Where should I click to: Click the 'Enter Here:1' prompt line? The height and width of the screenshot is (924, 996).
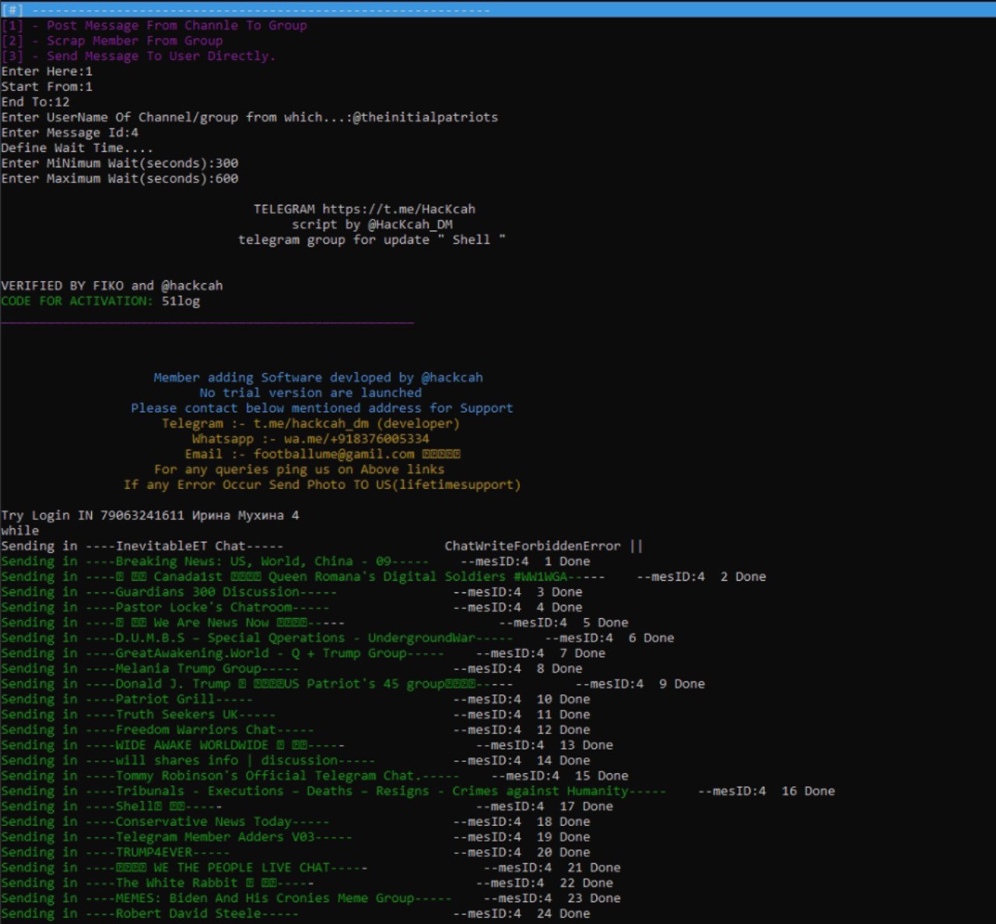tap(47, 72)
